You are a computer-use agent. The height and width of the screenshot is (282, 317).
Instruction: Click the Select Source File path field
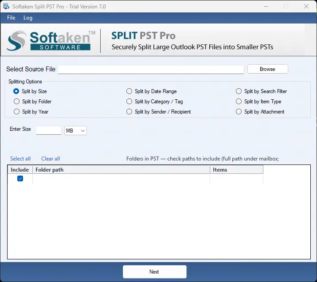(x=151, y=70)
